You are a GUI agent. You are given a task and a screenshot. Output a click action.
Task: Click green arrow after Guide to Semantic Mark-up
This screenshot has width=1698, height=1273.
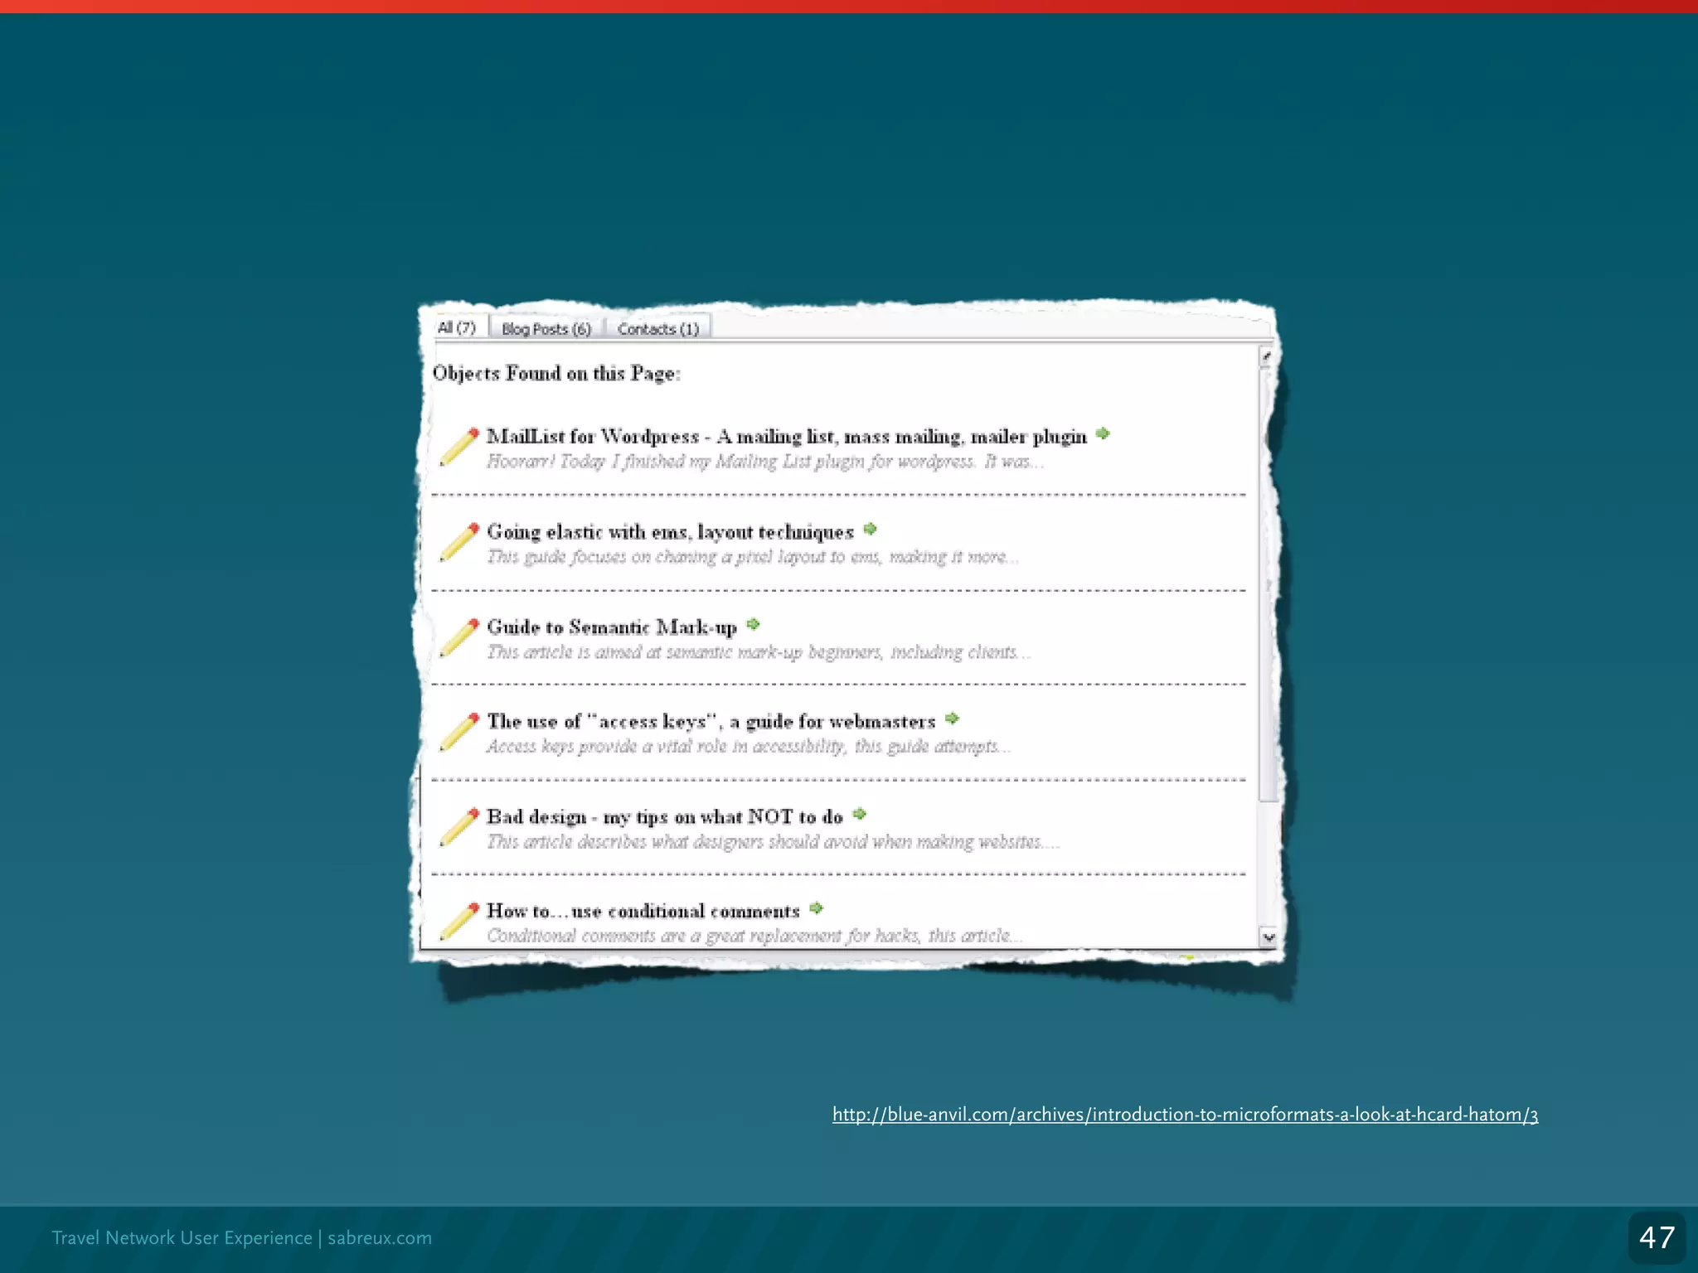click(x=753, y=624)
